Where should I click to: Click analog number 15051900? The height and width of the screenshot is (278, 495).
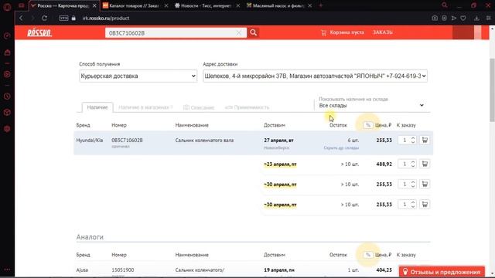pyautogui.click(x=123, y=270)
